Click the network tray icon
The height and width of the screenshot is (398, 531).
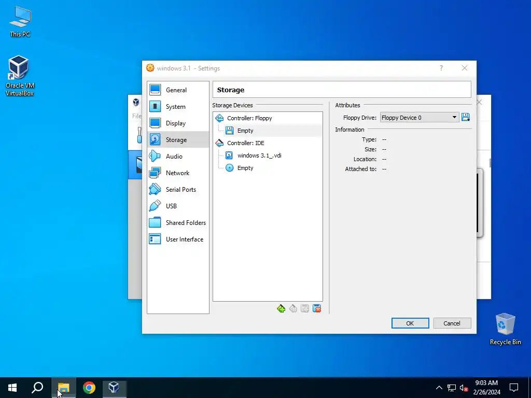[x=452, y=388]
